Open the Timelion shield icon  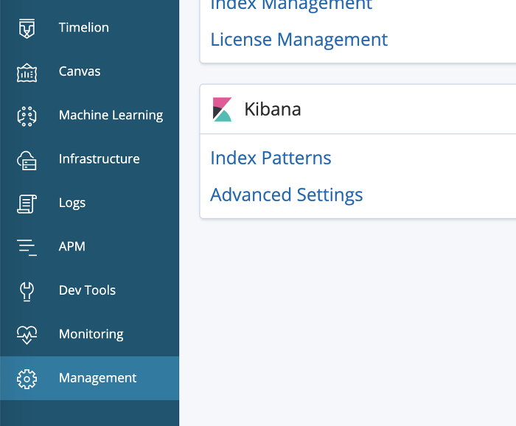click(27, 28)
